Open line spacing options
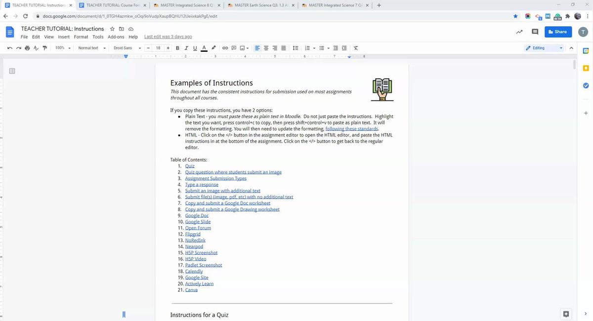The width and height of the screenshot is (593, 321). (x=296, y=48)
